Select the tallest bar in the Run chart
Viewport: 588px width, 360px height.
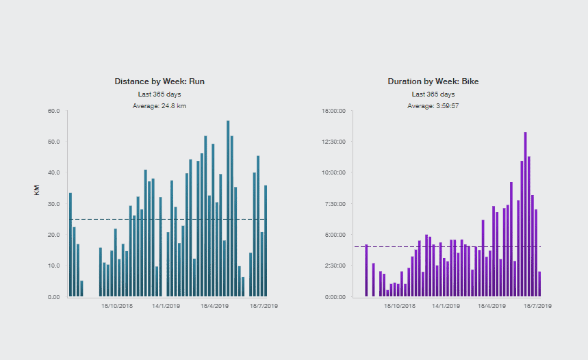click(228, 209)
